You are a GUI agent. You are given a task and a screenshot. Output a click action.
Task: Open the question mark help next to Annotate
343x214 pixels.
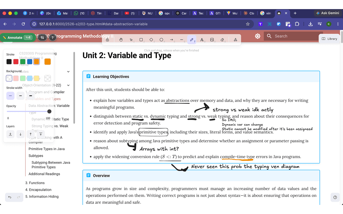coord(53,38)
